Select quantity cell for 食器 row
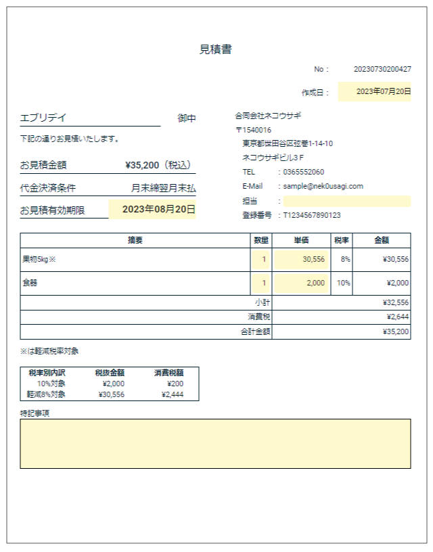Image resolution: width=433 pixels, height=552 pixels. 261,283
